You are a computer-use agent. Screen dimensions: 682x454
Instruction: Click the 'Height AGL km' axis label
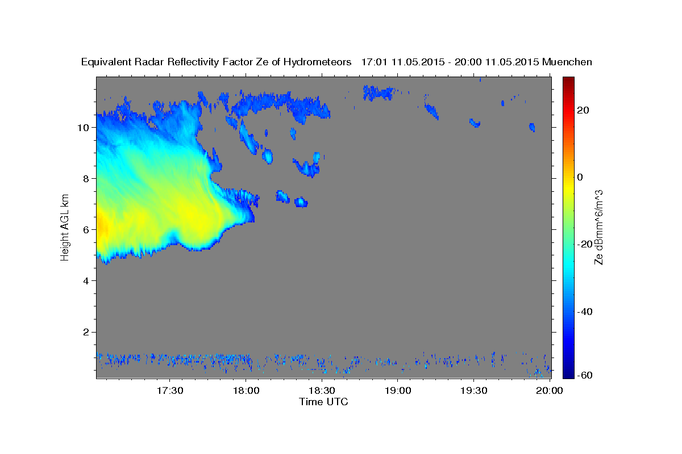tap(65, 226)
